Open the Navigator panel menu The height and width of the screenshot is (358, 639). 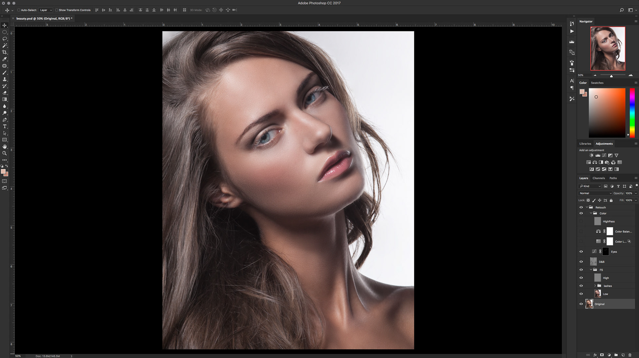(x=636, y=21)
